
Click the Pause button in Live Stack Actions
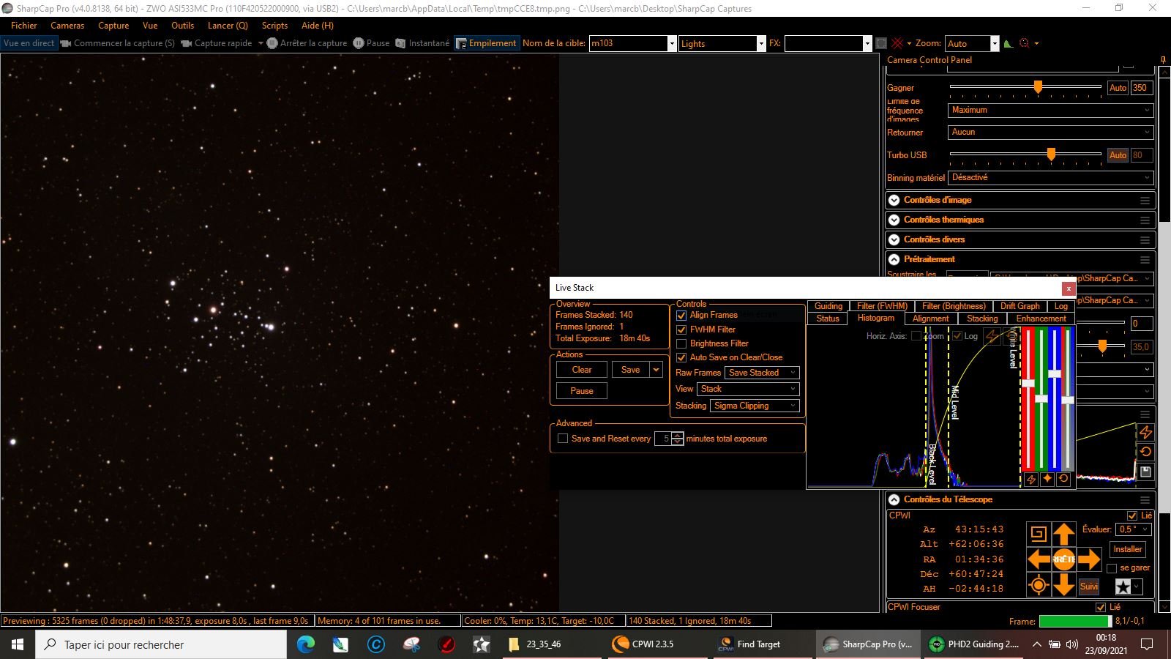point(582,391)
